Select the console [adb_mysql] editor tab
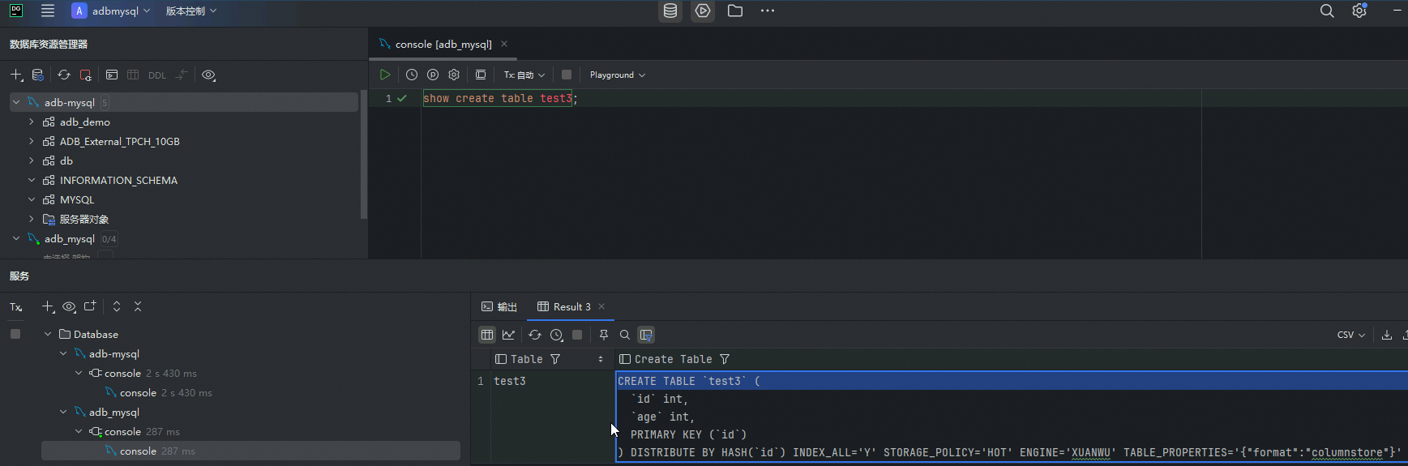The image size is (1408, 466). [x=443, y=44]
